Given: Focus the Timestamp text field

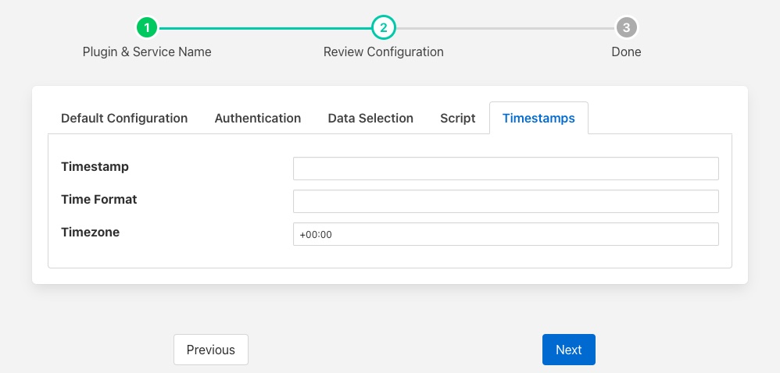Looking at the screenshot, I should click(x=505, y=169).
